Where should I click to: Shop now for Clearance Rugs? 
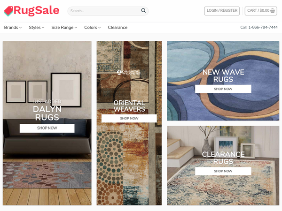click(223, 171)
